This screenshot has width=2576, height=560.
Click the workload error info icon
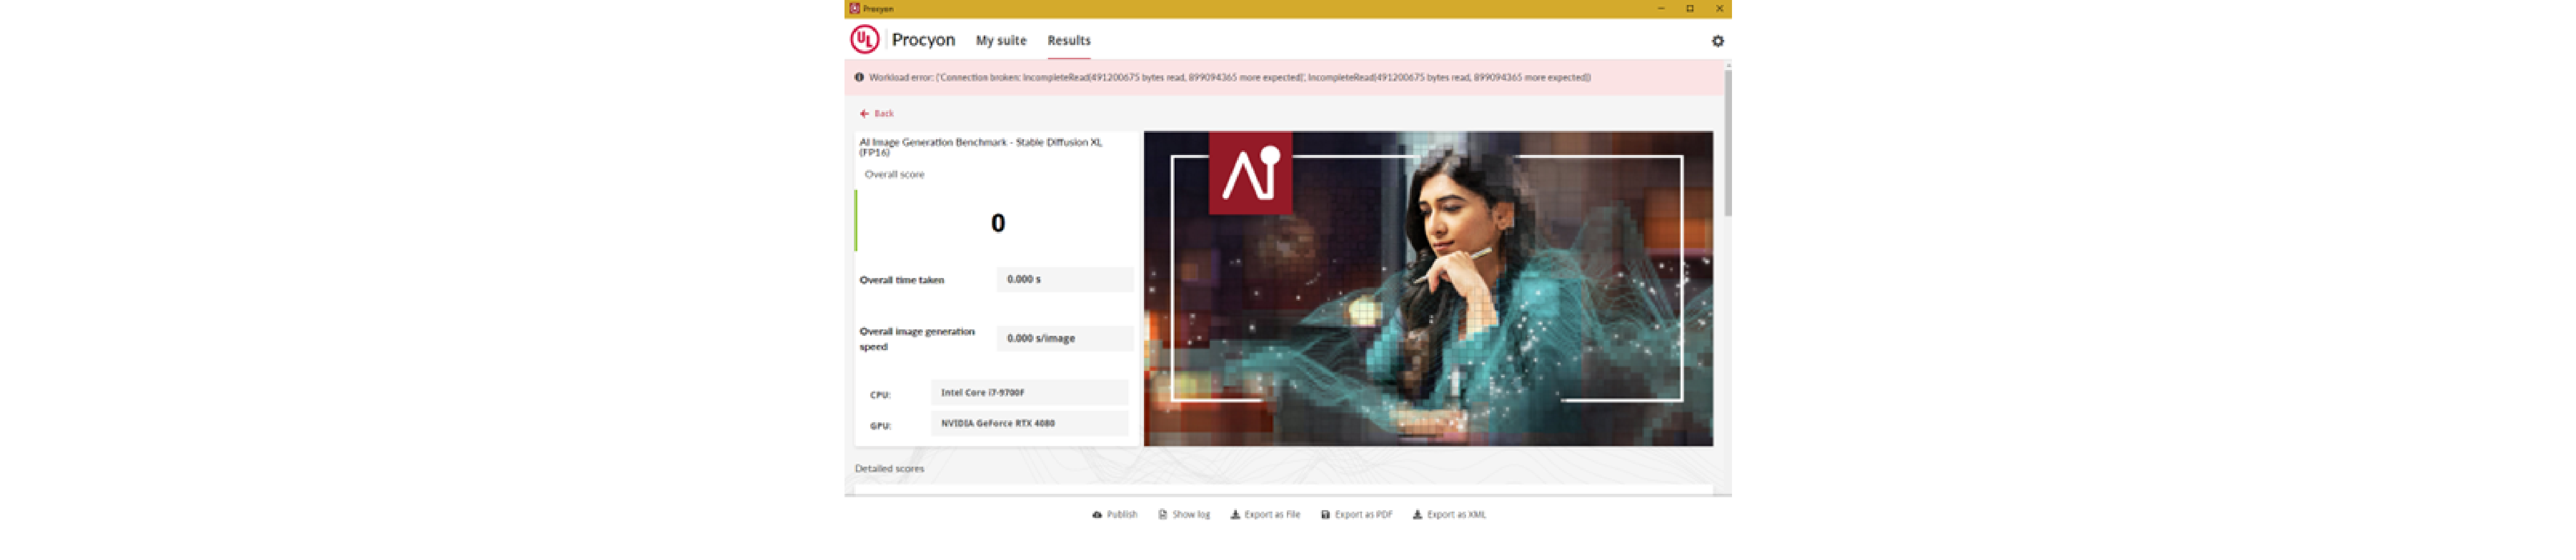[859, 77]
